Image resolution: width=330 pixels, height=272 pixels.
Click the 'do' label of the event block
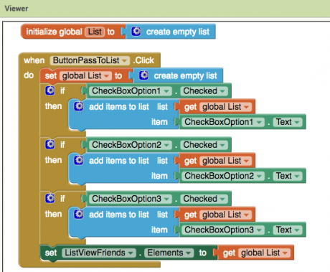[29, 75]
